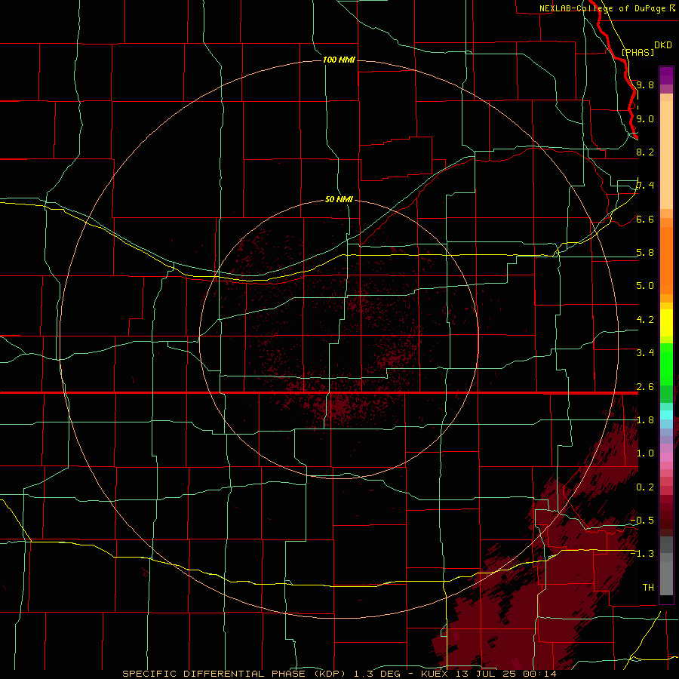Click the 6.6 scale value
This screenshot has width=679, height=679.
tap(645, 219)
